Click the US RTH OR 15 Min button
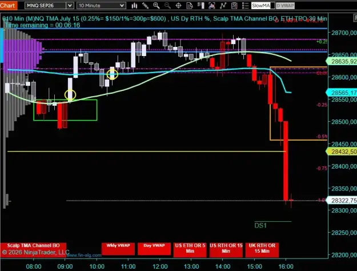Viewport: 357px width, 271px height. (x=226, y=249)
